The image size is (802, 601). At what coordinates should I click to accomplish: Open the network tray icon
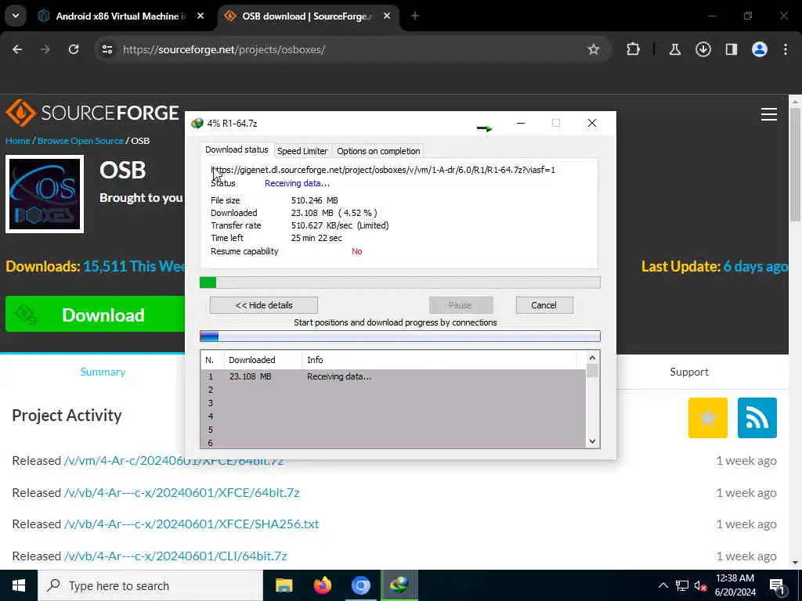pos(682,585)
